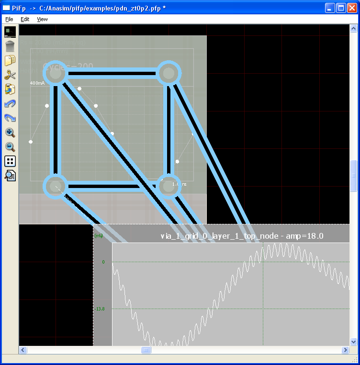Click the four-square grid icon
The image size is (360, 365).
10,161
